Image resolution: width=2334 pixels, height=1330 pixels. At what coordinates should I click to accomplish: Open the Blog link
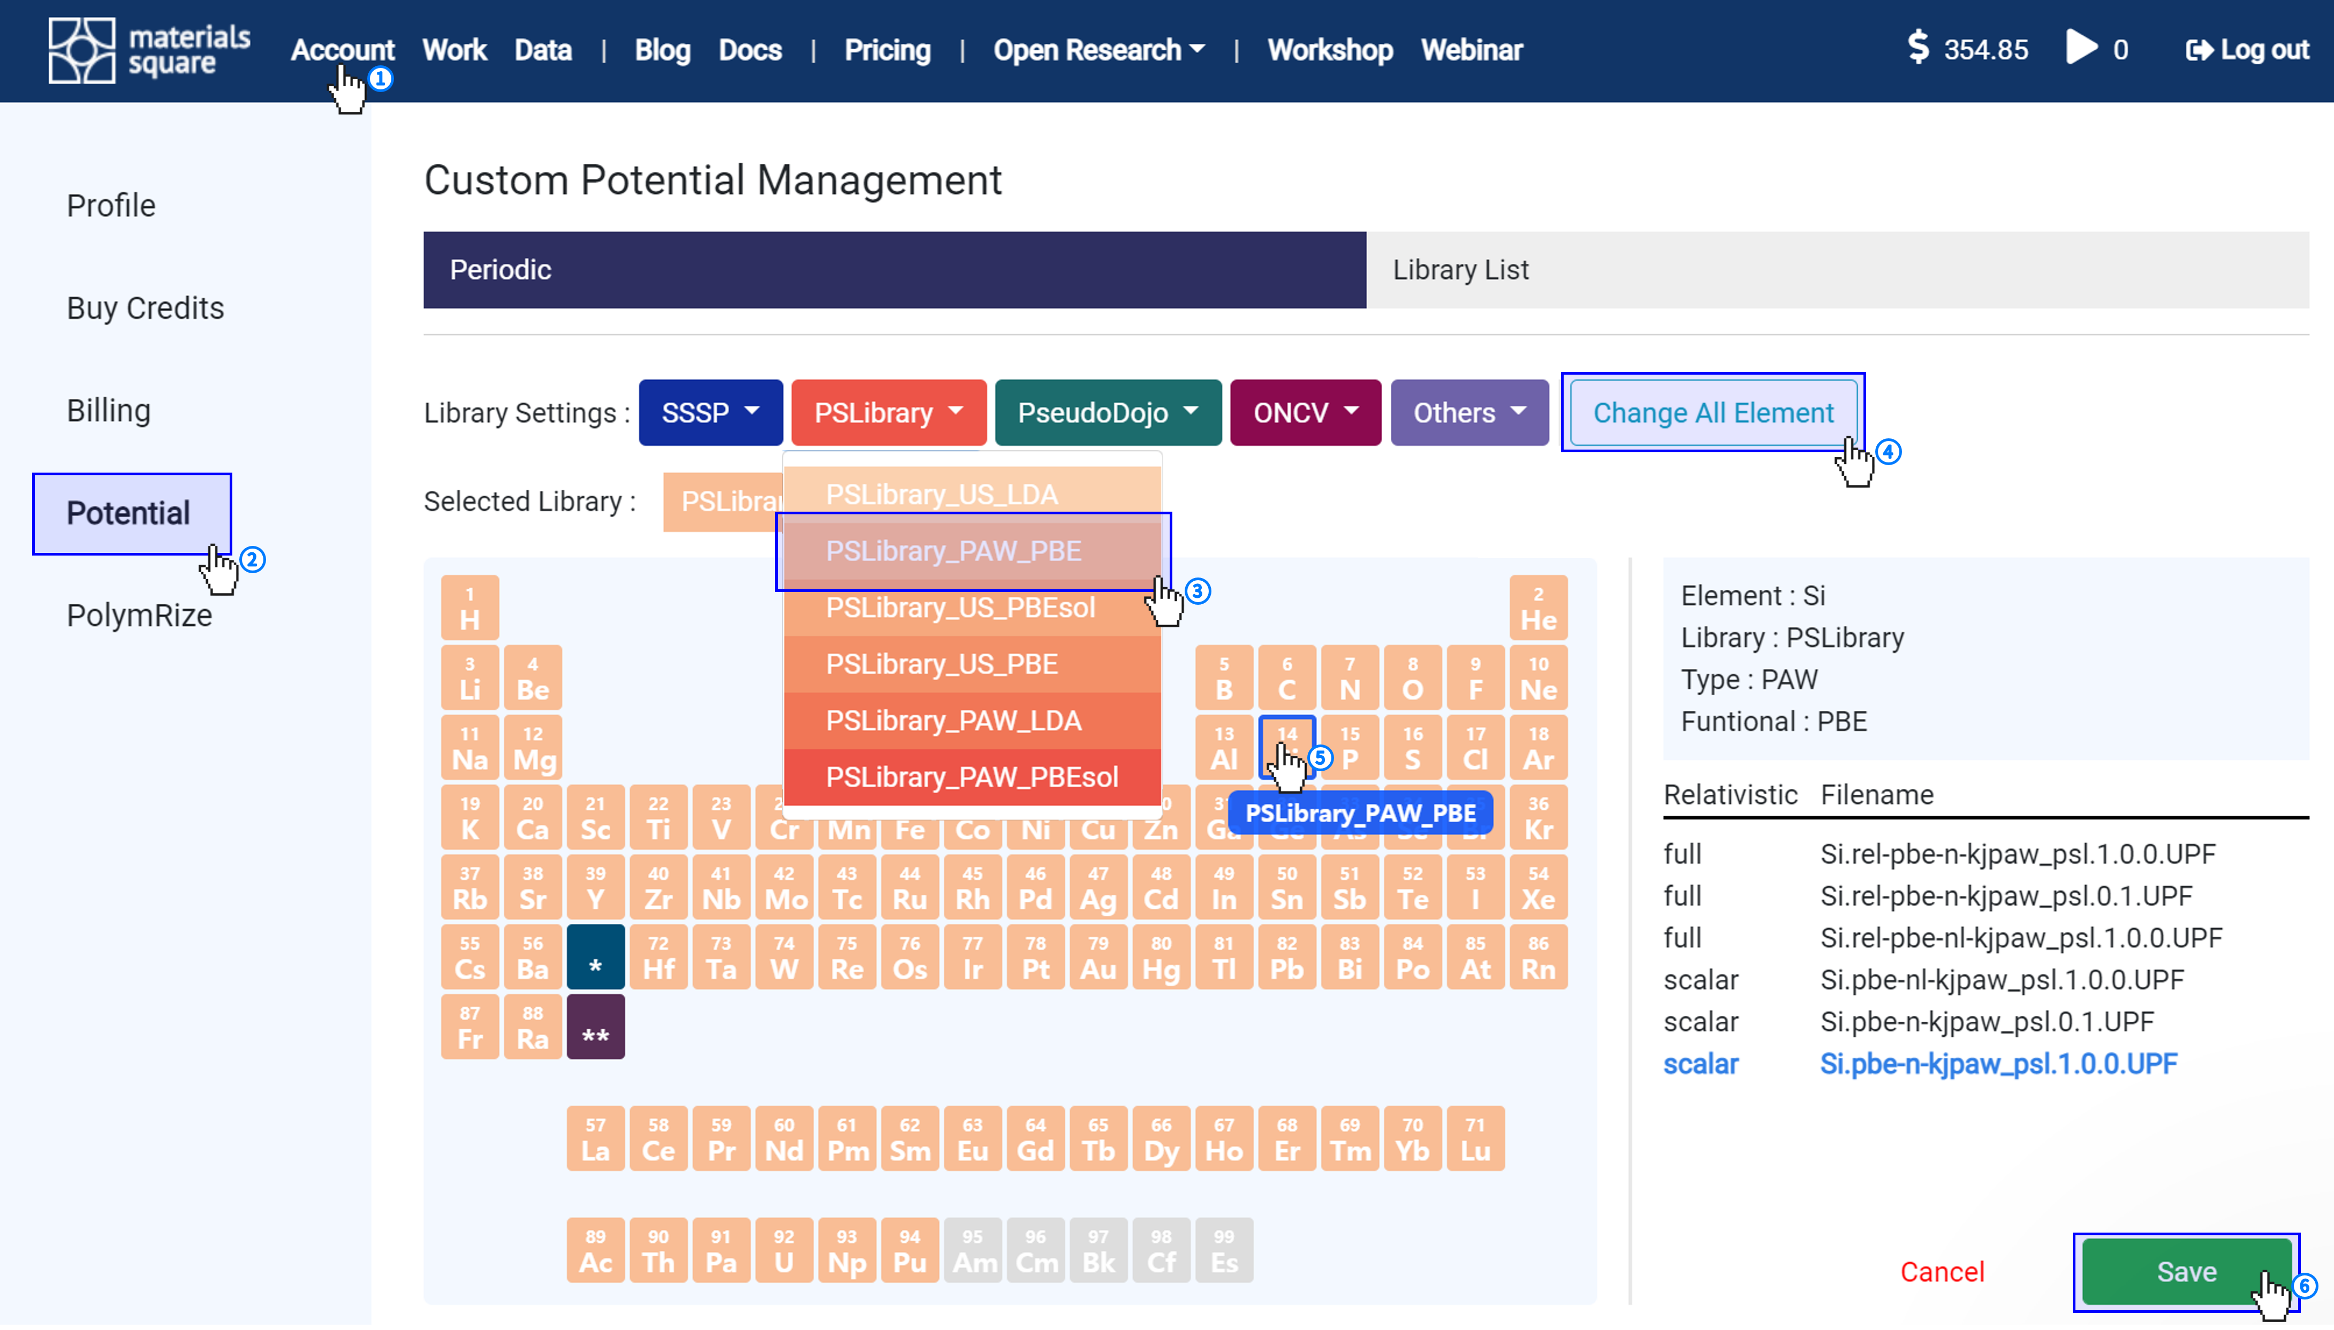pos(662,49)
